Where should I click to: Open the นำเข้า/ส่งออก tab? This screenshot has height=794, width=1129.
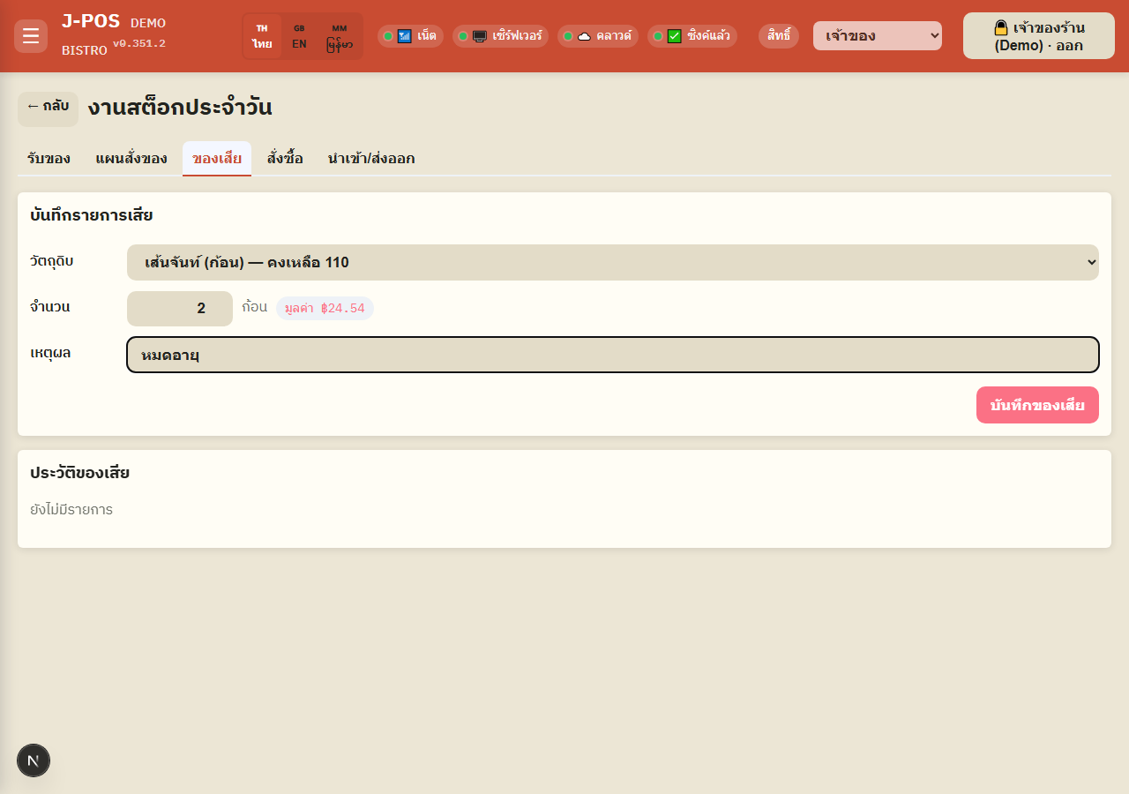pos(371,159)
